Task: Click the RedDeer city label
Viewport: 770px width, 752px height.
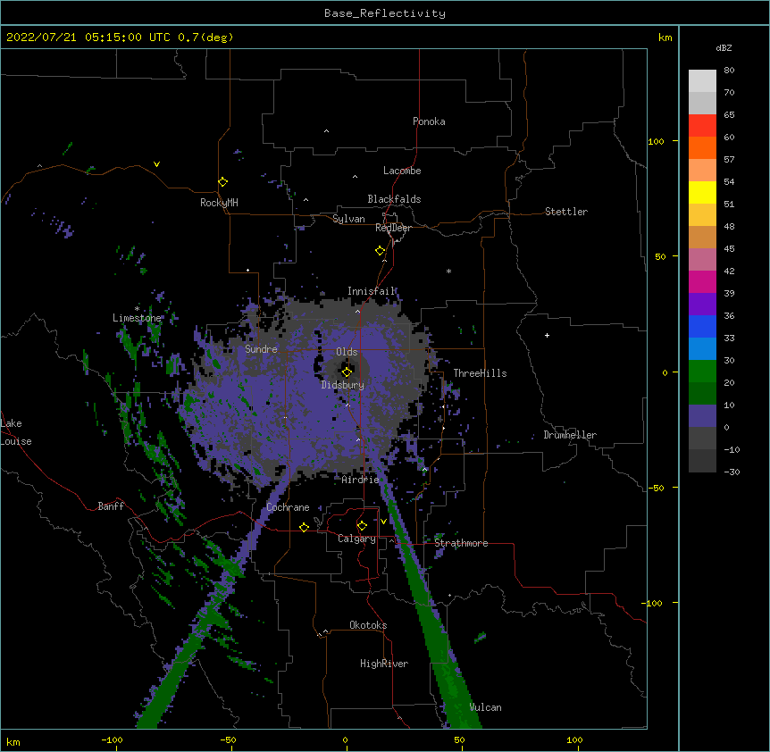Action: coord(393,228)
